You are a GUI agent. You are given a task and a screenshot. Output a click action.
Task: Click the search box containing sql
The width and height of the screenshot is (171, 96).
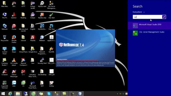[147, 17]
